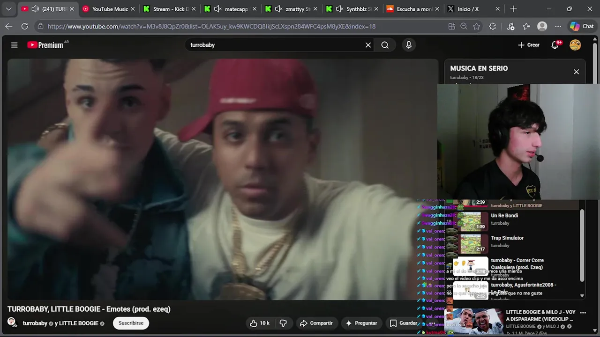Subscribe with the Suscribirse button
The width and height of the screenshot is (600, 337).
point(131,323)
